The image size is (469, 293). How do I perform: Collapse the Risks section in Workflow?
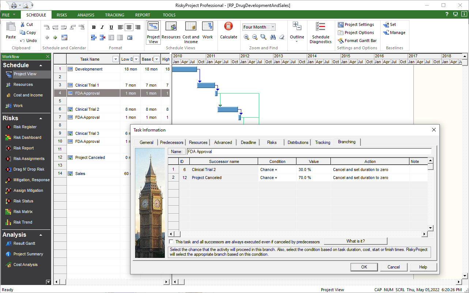pos(41,118)
